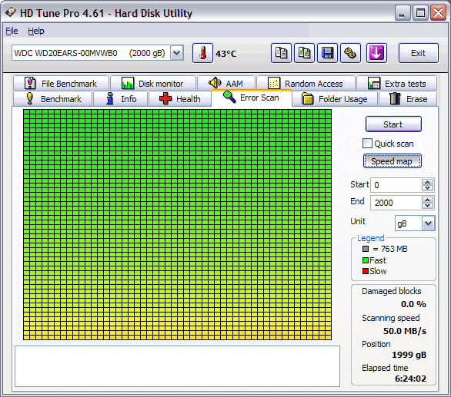Click the floppy disk save icon
This screenshot has width=451, height=397.
click(327, 53)
